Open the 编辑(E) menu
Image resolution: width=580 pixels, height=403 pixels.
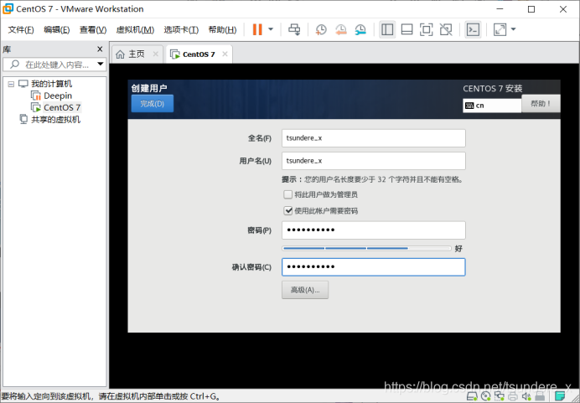57,30
